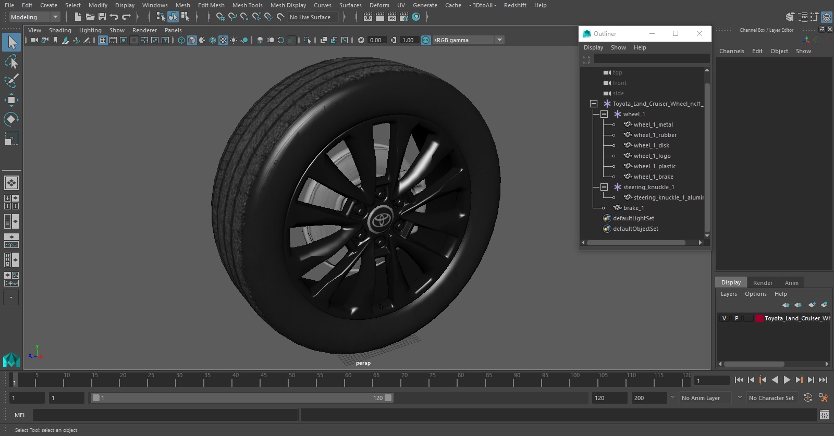Save the current scene
Viewport: 834px width, 436px height.
102,17
